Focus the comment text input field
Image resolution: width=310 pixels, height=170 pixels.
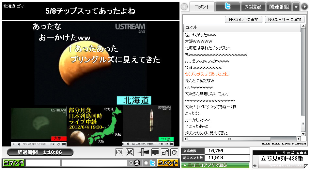click(94, 163)
